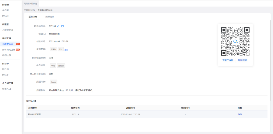Click the task name 213213 cell
This screenshot has width=273, height=134.
[75, 114]
